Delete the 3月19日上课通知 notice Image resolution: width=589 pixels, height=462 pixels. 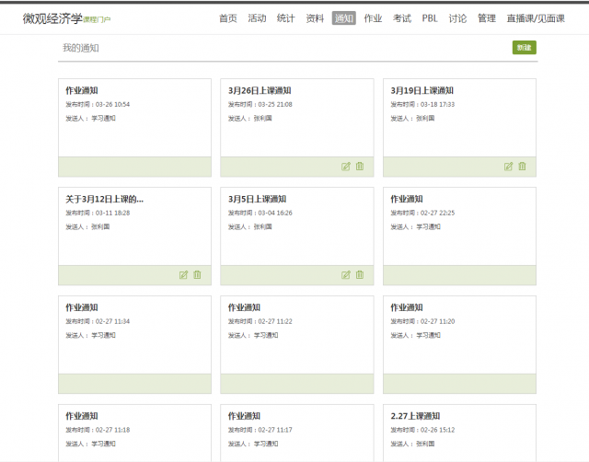coord(523,167)
